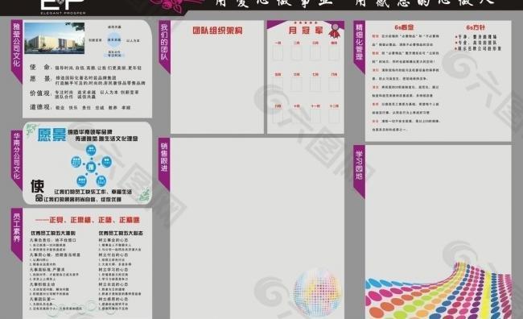Click the red award ribbon medal icon

pyautogui.click(x=334, y=31)
